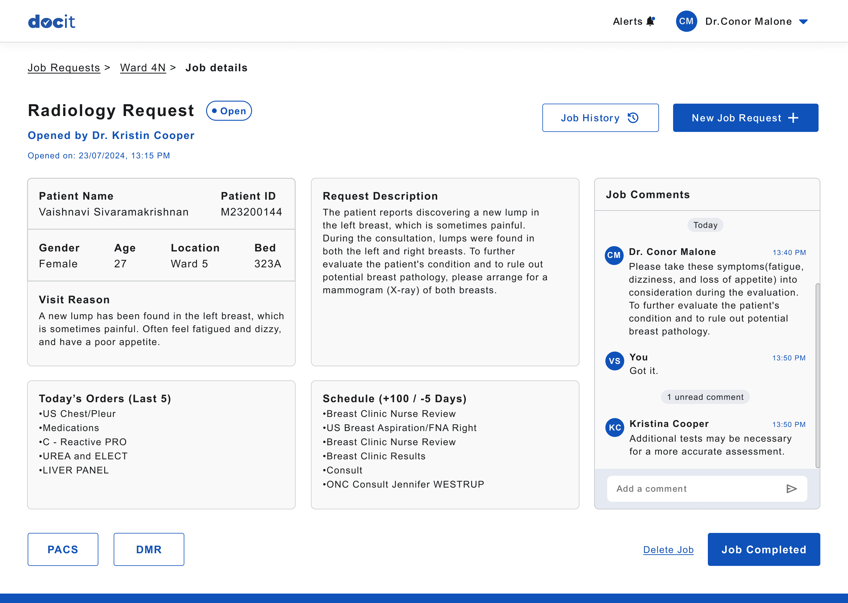Click the 1 unread comment indicator

(x=705, y=397)
